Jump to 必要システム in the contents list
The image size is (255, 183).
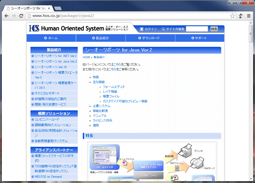[102, 106]
